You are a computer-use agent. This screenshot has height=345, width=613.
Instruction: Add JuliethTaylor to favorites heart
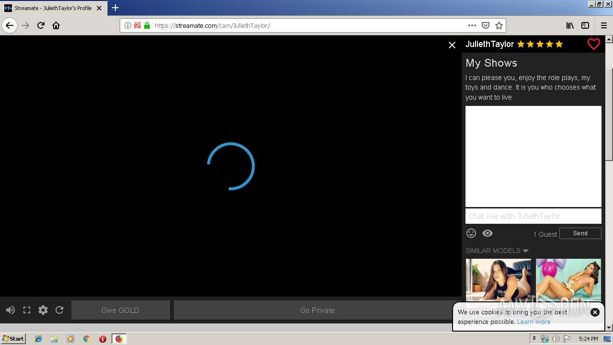coord(594,44)
